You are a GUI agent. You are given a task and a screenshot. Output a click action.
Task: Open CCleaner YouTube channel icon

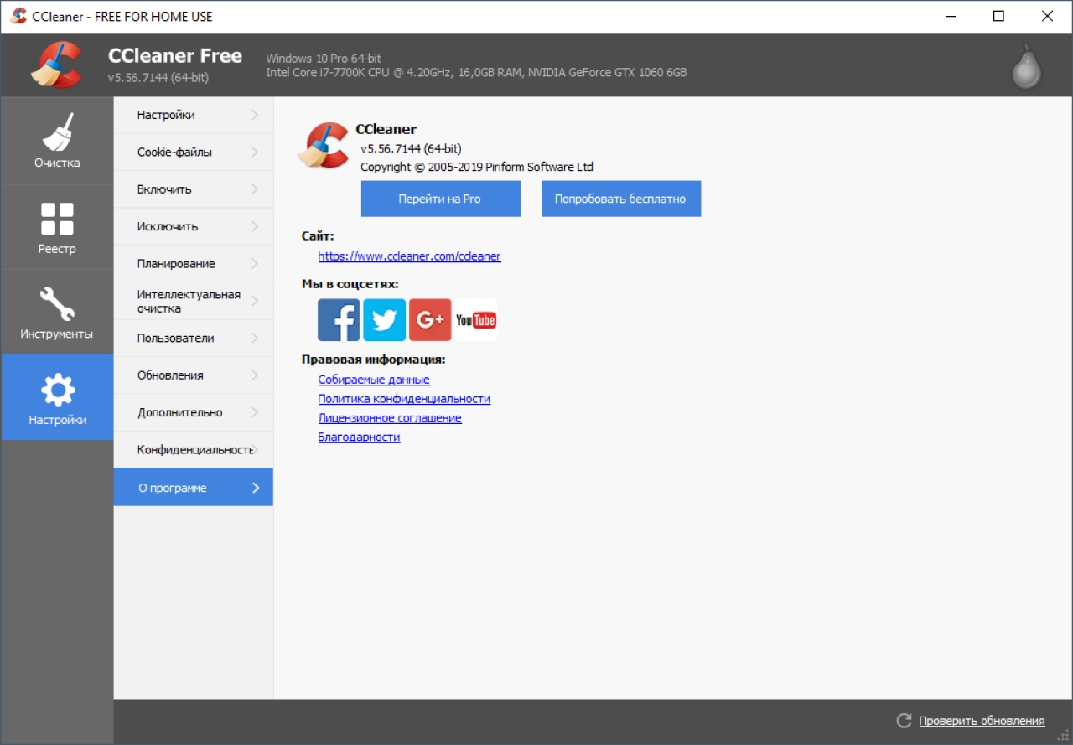tap(475, 320)
